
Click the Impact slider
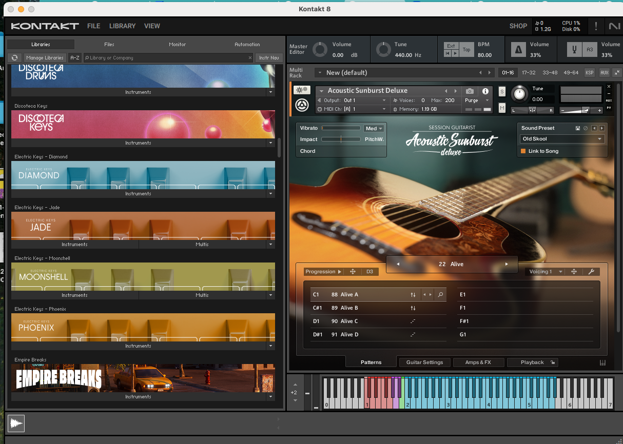pyautogui.click(x=341, y=139)
